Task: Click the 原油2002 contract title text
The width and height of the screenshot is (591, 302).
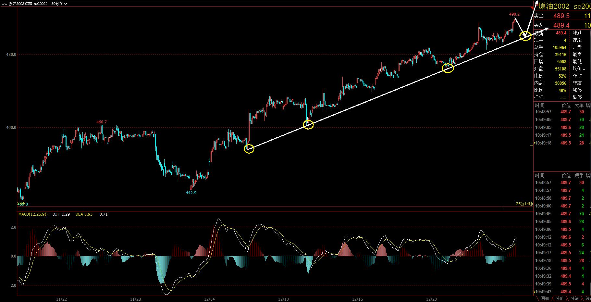Action: [x=554, y=6]
